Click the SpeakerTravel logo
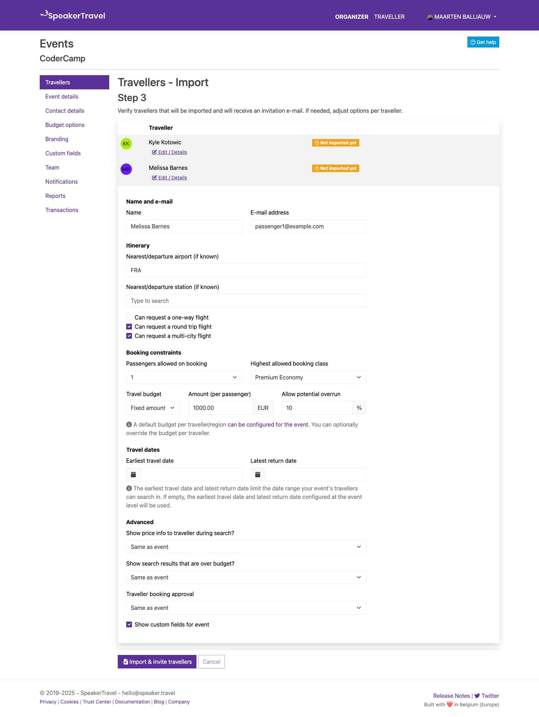This screenshot has height=717, width=539. pyautogui.click(x=73, y=16)
